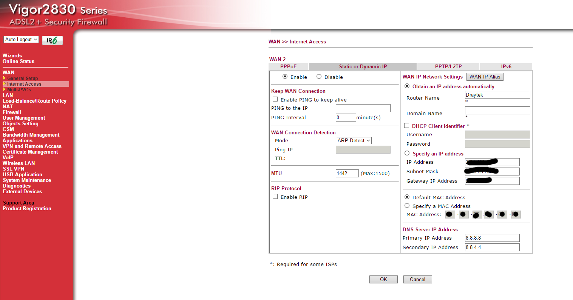Viewport: 573px width, 300px height.
Task: Open Wizards menu
Action: 12,55
